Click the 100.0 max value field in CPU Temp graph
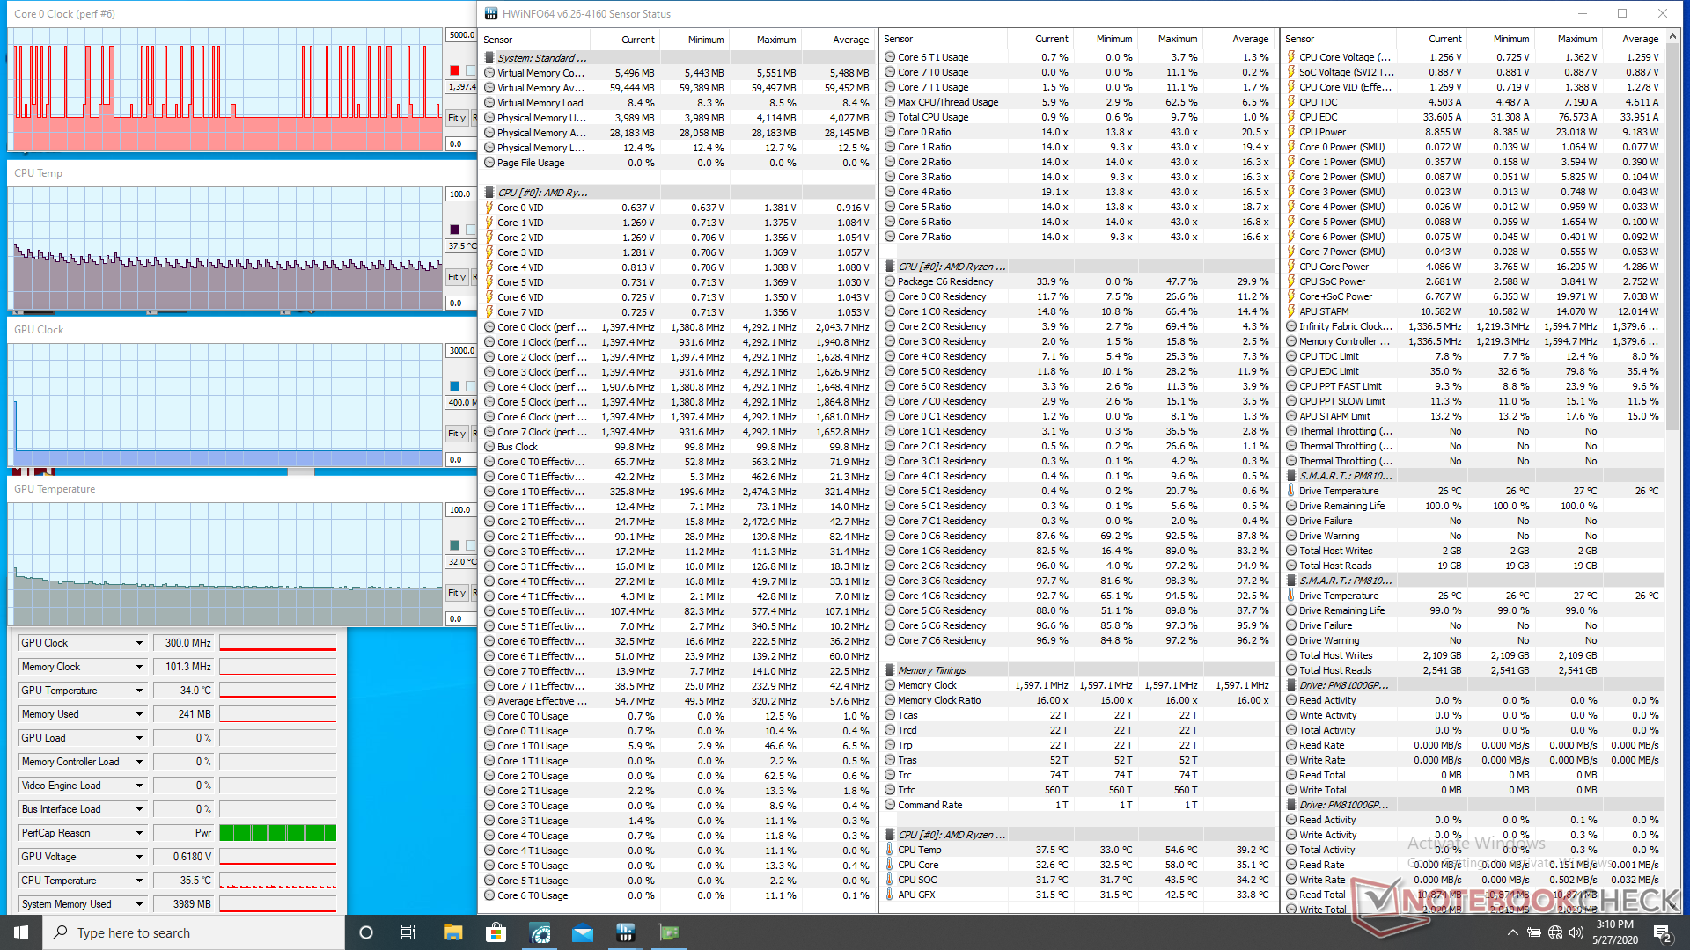This screenshot has height=950, width=1690. (x=461, y=194)
